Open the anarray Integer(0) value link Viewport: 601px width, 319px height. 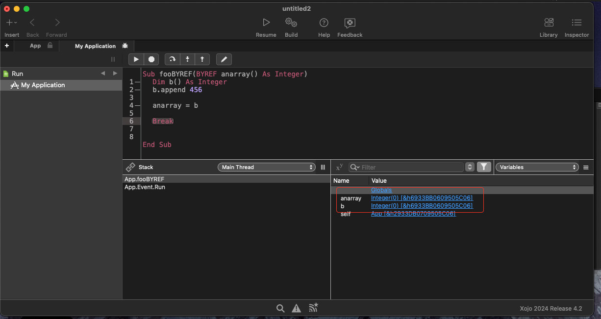pyautogui.click(x=422, y=198)
